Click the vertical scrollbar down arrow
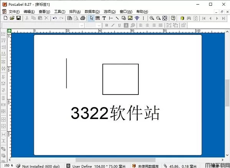Image resolution: width=230 pixels, height=168 pixels. tap(227, 155)
